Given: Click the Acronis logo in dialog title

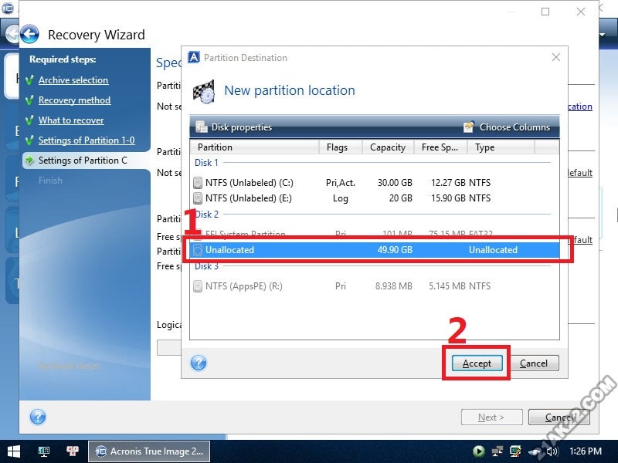Looking at the screenshot, I should tap(194, 57).
